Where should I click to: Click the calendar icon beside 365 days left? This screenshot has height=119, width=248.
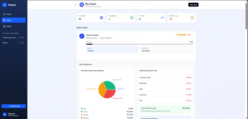click(x=87, y=38)
